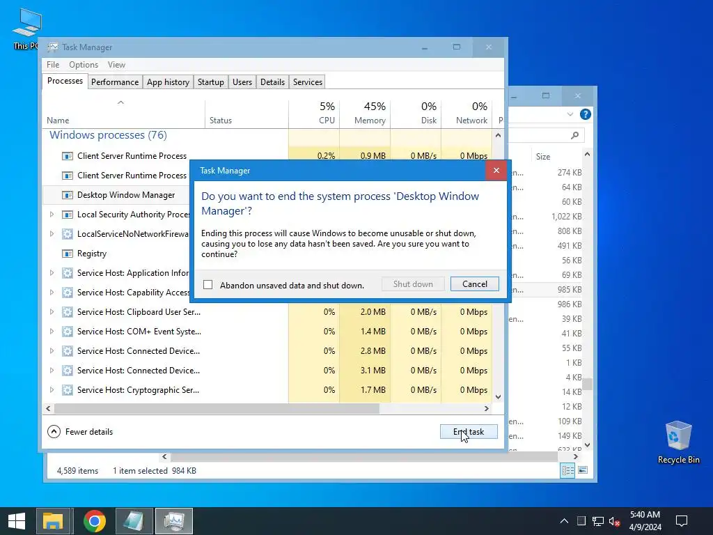The width and height of the screenshot is (713, 535).
Task: Open the Recycle Bin desktop icon
Action: [678, 442]
